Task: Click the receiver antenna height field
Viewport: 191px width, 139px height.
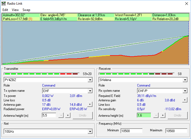Action: pyautogui.click(x=144, y=115)
